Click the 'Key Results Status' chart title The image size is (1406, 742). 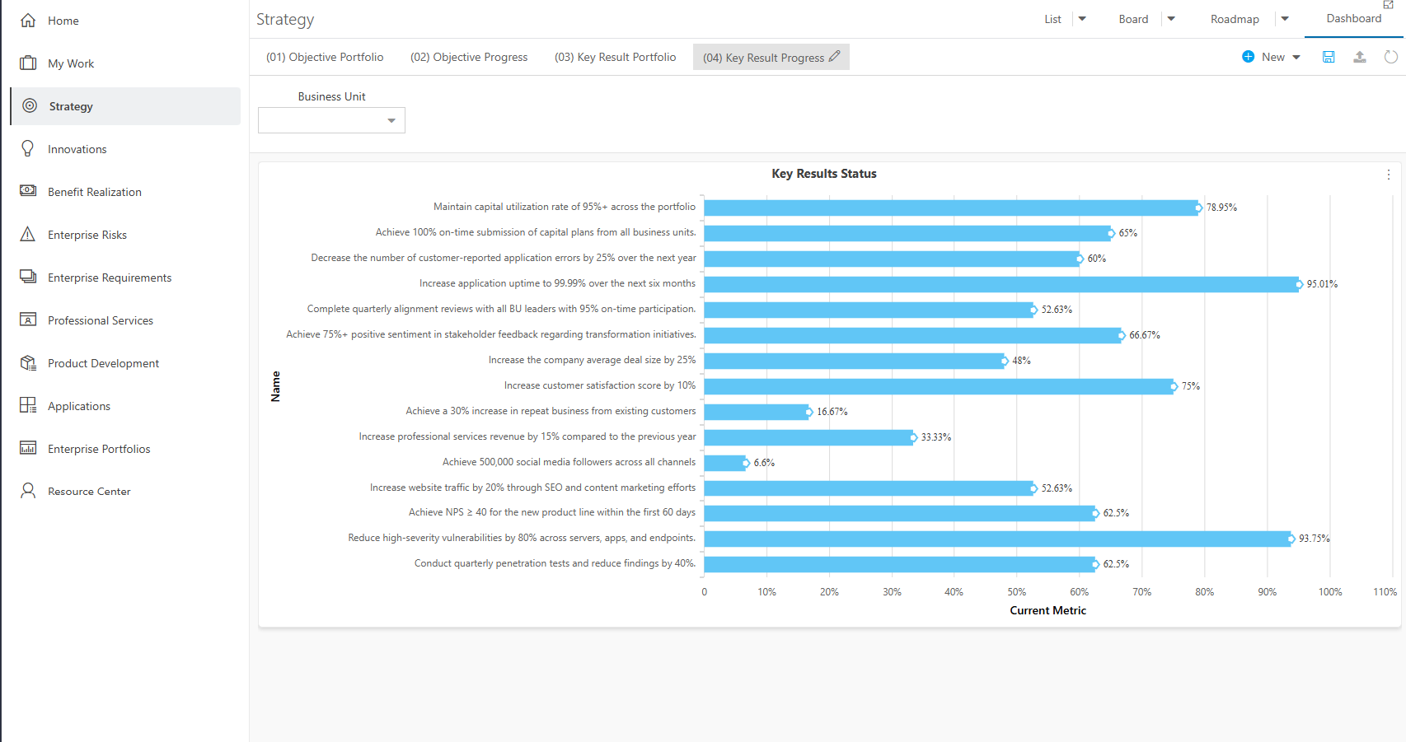(x=824, y=174)
